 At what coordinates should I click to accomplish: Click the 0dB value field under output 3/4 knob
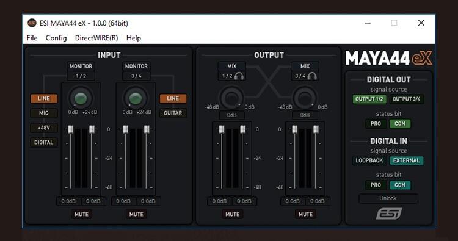coord(305,115)
